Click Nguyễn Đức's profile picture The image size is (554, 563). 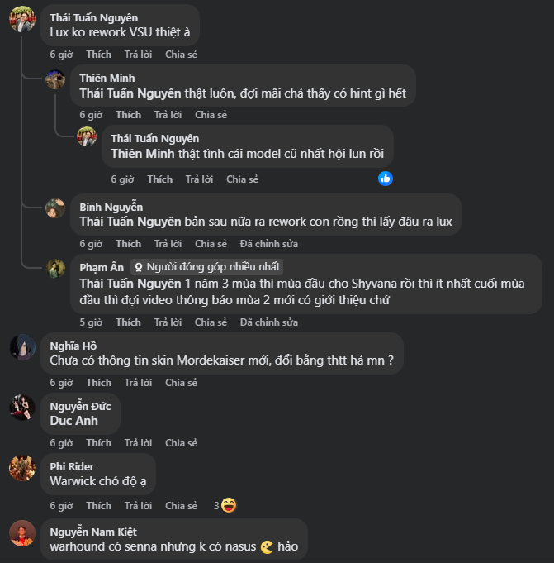tap(21, 408)
